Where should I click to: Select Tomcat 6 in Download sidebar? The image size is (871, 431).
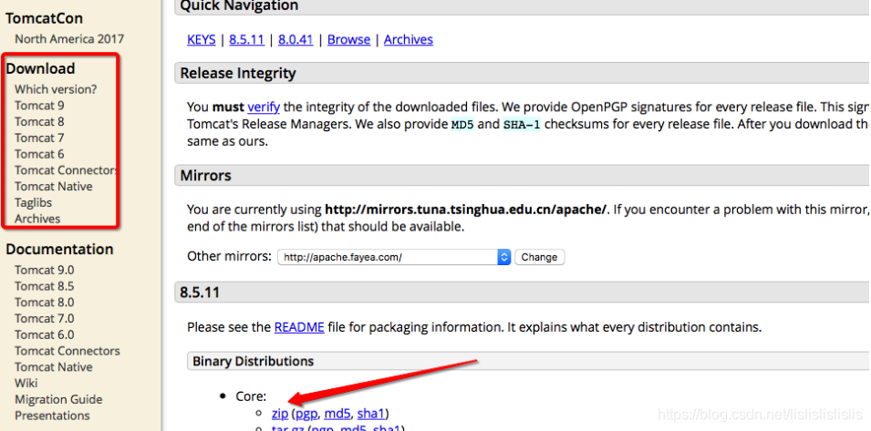point(39,154)
